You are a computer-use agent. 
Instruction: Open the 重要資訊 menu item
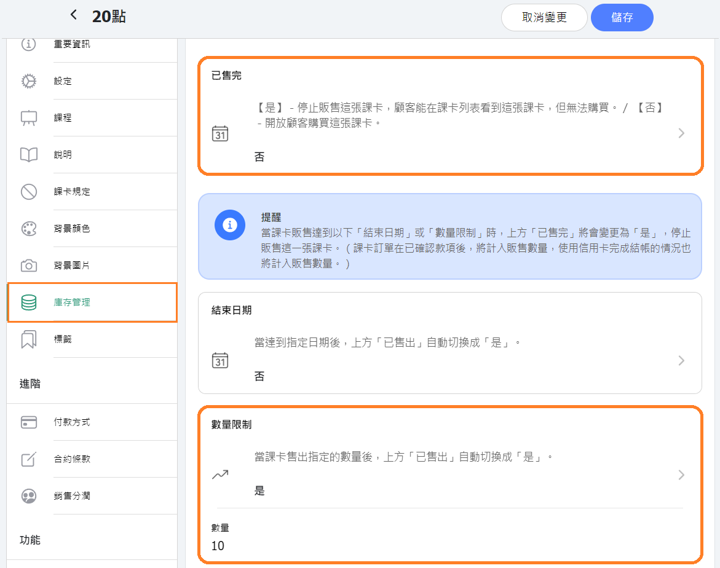(72, 44)
